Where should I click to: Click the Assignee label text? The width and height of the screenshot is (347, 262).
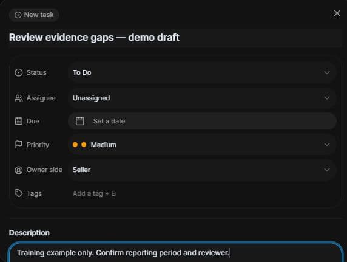click(x=41, y=98)
